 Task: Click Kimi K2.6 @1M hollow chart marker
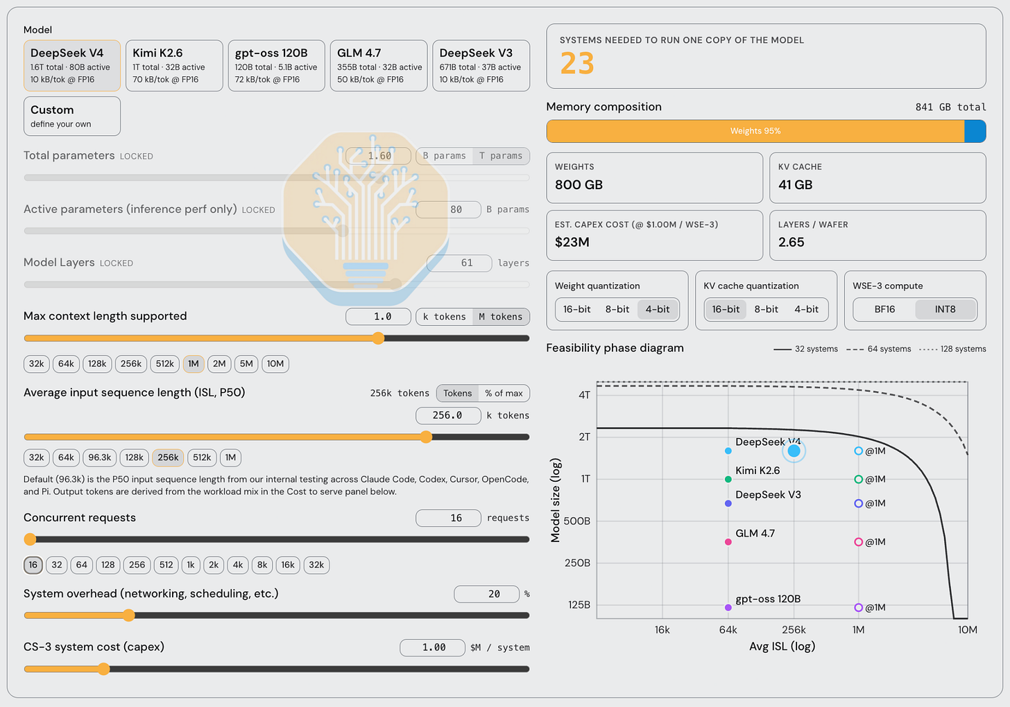point(859,479)
